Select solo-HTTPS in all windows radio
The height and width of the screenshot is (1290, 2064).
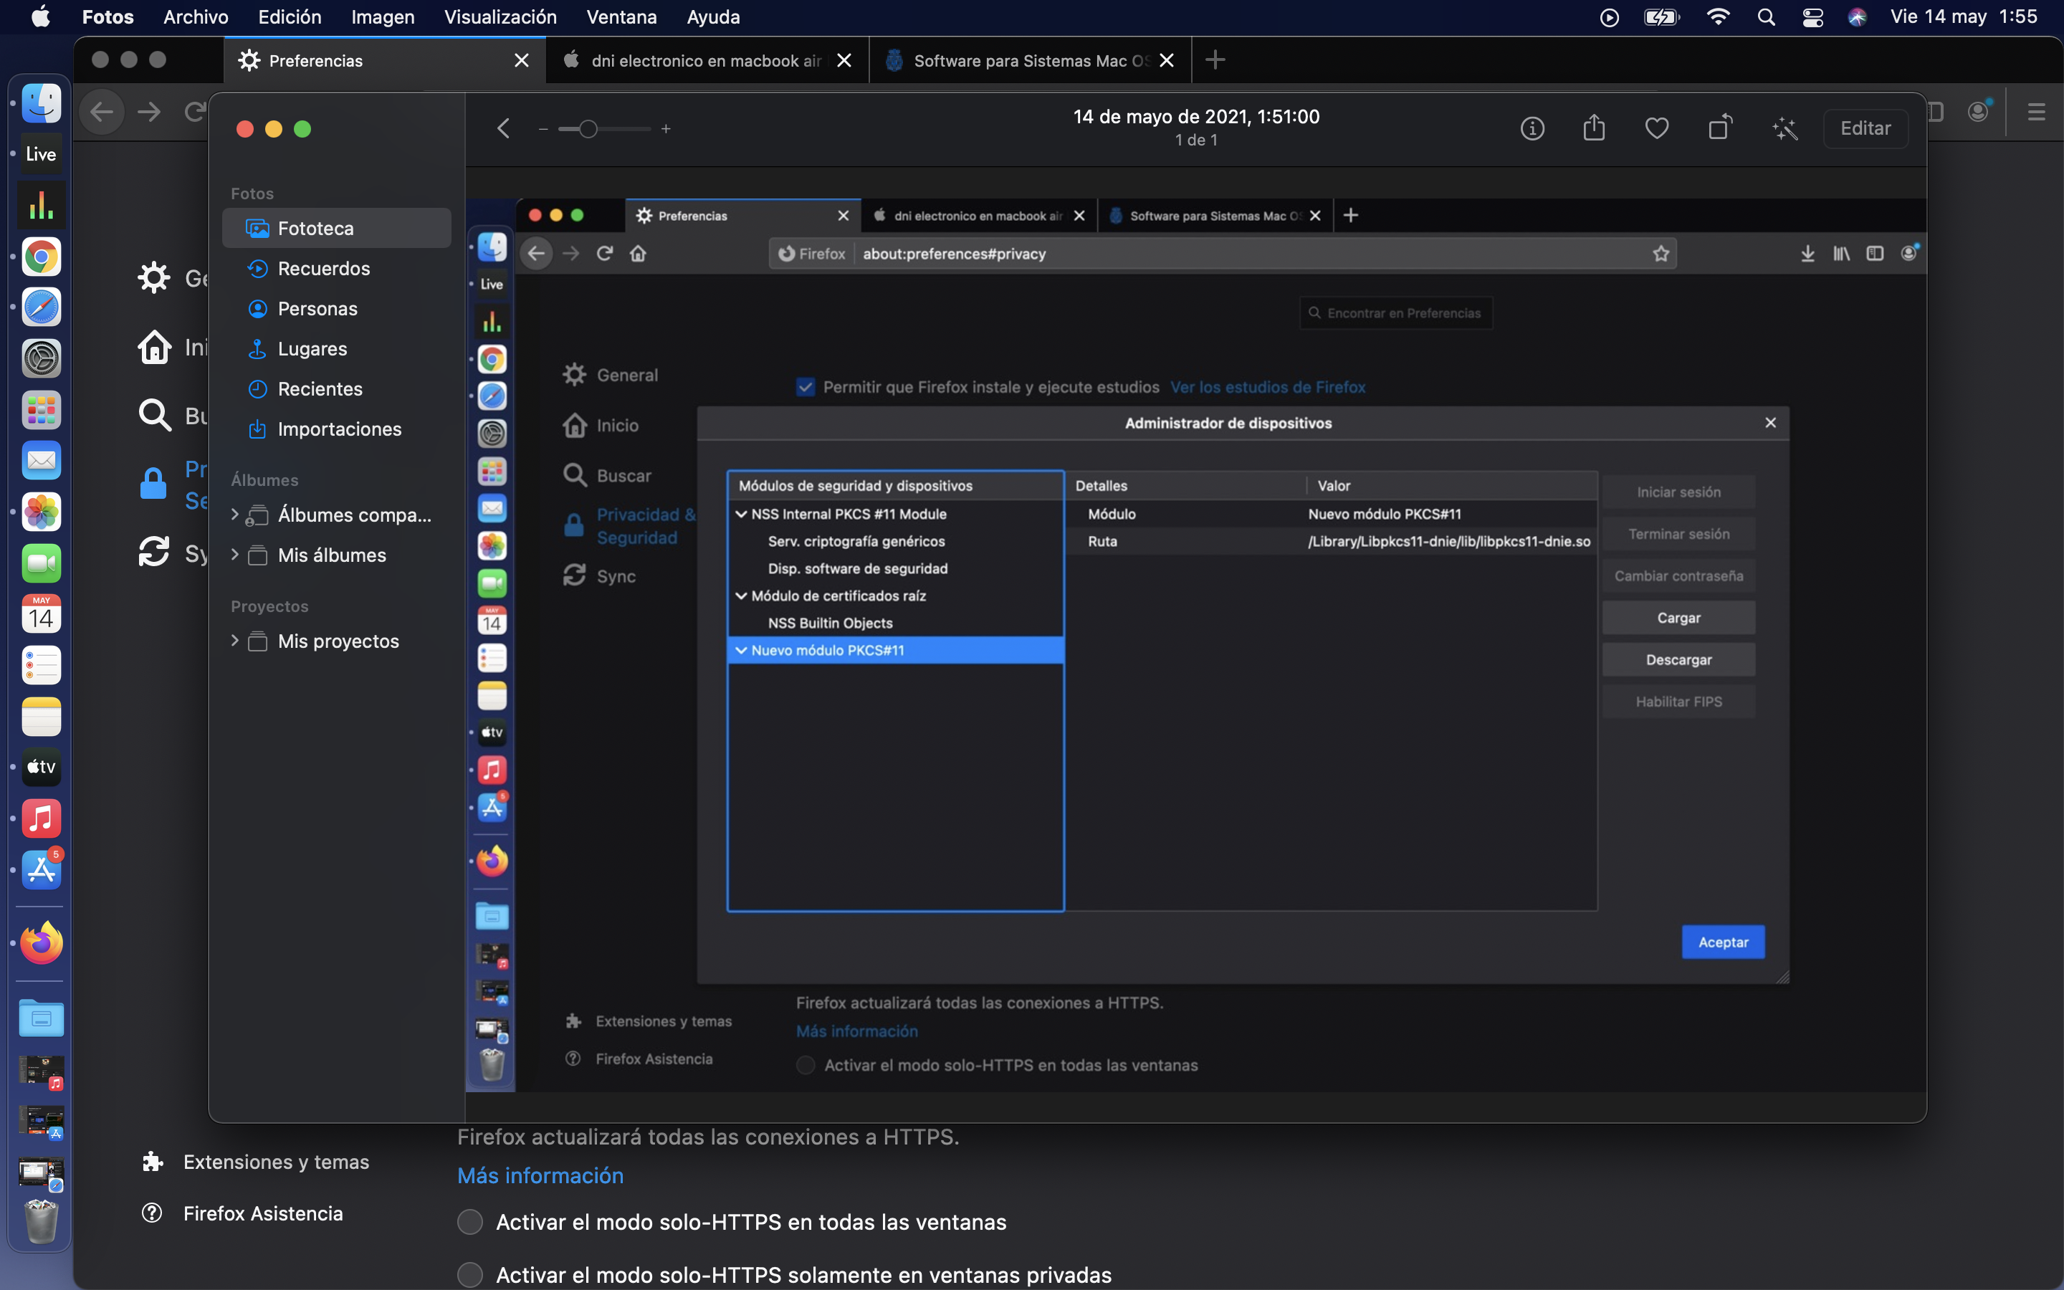[x=470, y=1222]
